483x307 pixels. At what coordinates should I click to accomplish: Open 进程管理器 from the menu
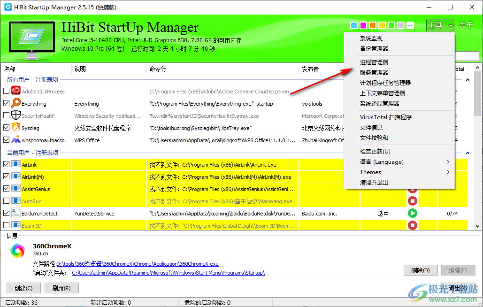pos(399,62)
